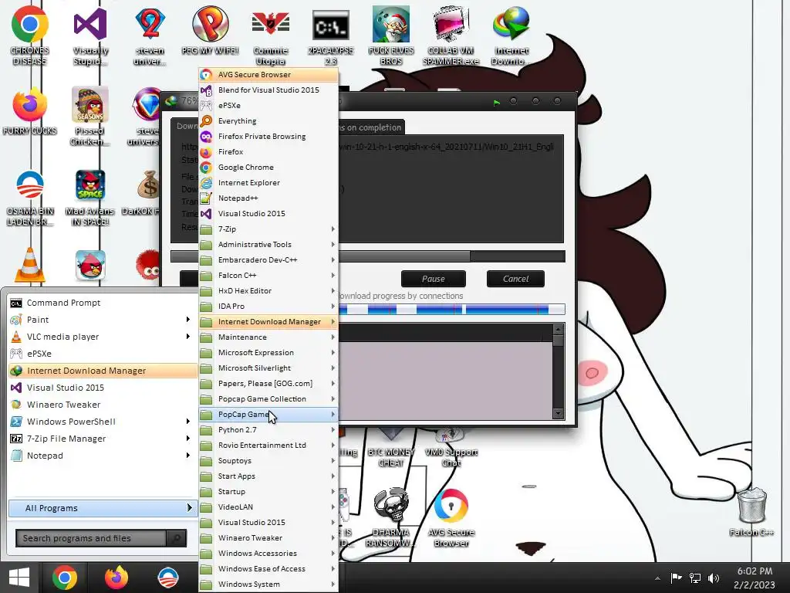
Task: Open Mad Avians IN SPACE! desktop icon
Action: tap(90, 198)
